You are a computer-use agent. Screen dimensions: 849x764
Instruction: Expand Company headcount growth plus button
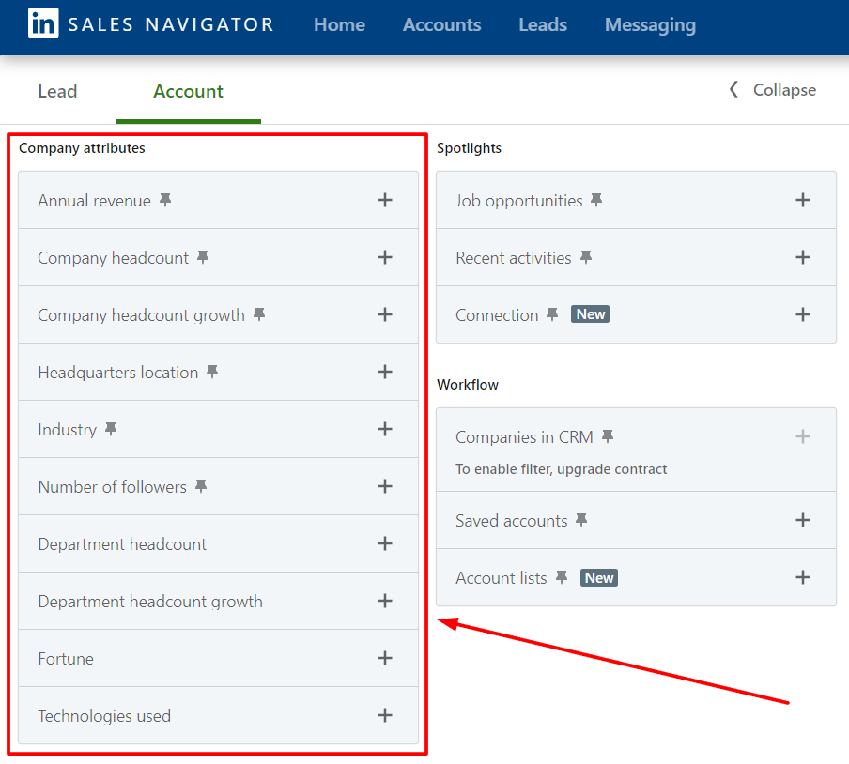pyautogui.click(x=385, y=314)
